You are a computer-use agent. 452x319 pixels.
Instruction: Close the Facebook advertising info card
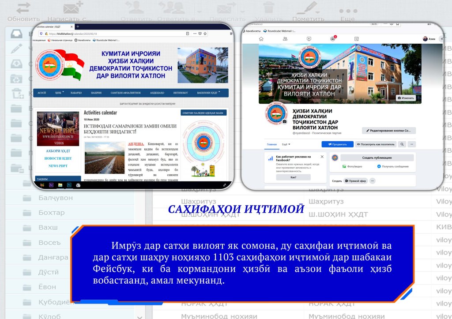[322, 157]
